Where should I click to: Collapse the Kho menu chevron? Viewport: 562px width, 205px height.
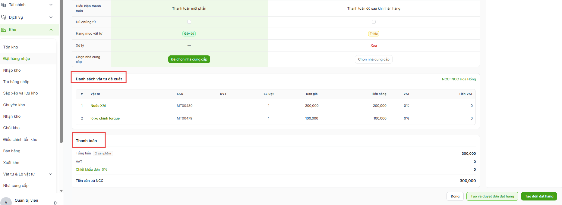[51, 30]
